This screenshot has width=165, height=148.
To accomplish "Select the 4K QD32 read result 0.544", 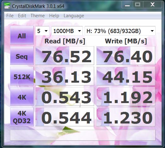I will click(x=65, y=117).
